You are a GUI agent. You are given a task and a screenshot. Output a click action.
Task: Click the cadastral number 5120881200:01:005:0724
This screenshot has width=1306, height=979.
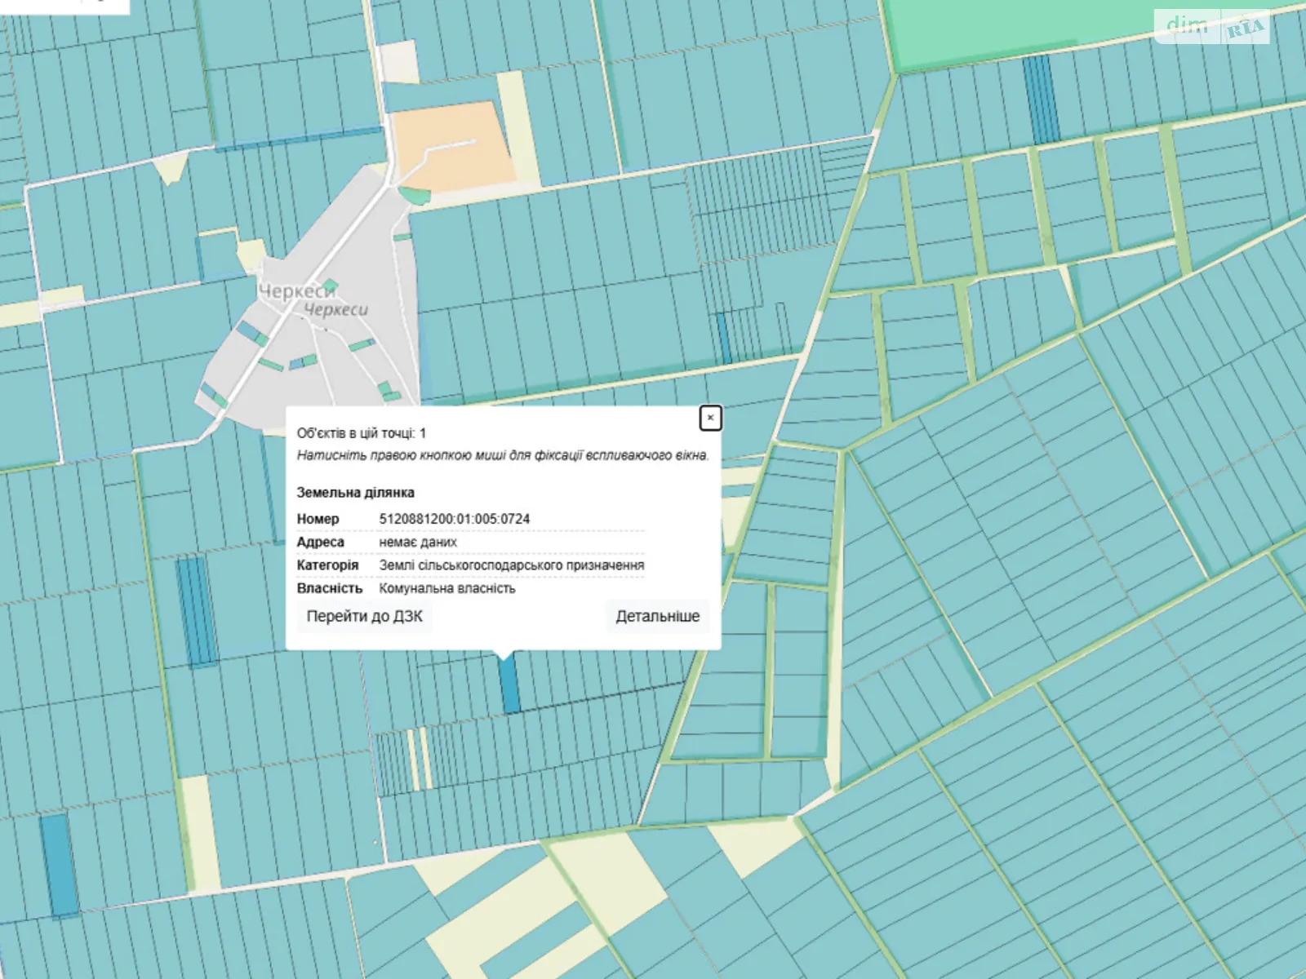tap(454, 519)
